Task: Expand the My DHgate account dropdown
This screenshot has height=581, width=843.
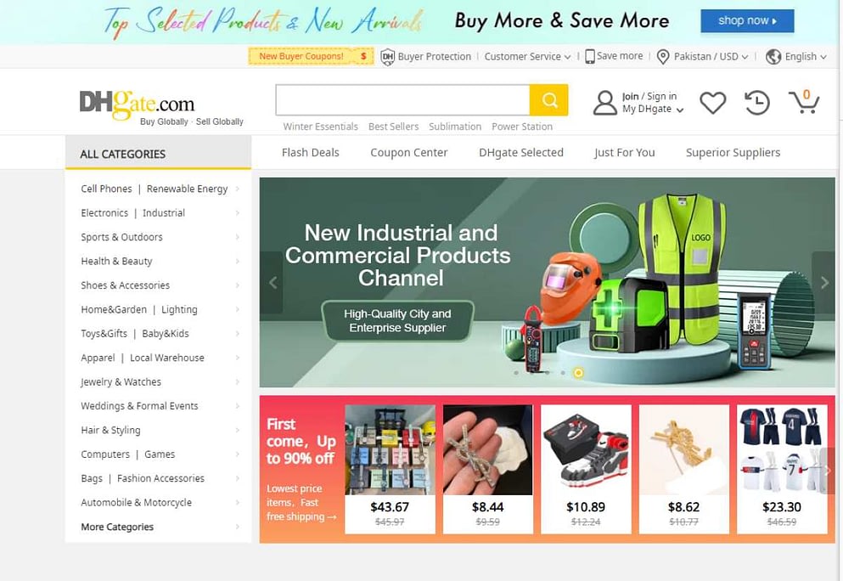Action: [653, 110]
